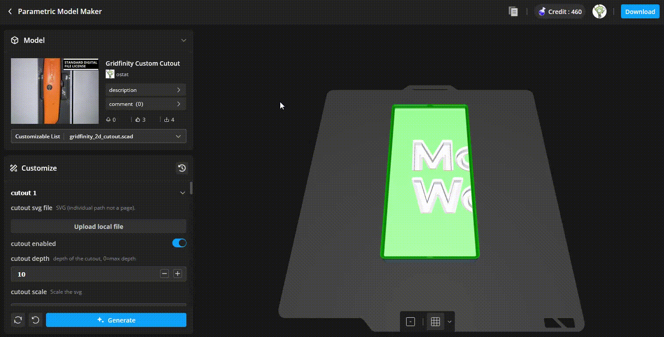
Task: Click the Upload local file button
Action: (x=98, y=226)
